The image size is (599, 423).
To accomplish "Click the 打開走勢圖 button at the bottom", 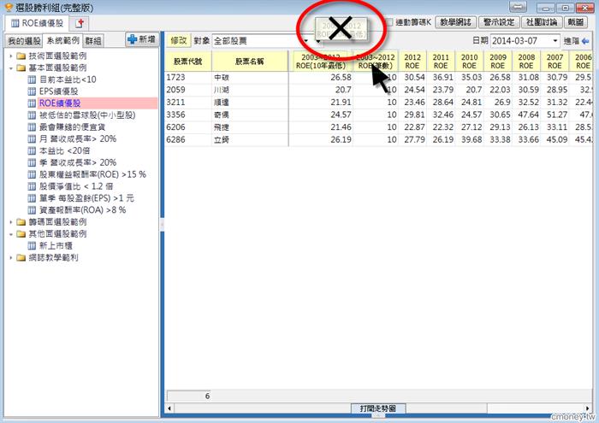I will [x=378, y=408].
